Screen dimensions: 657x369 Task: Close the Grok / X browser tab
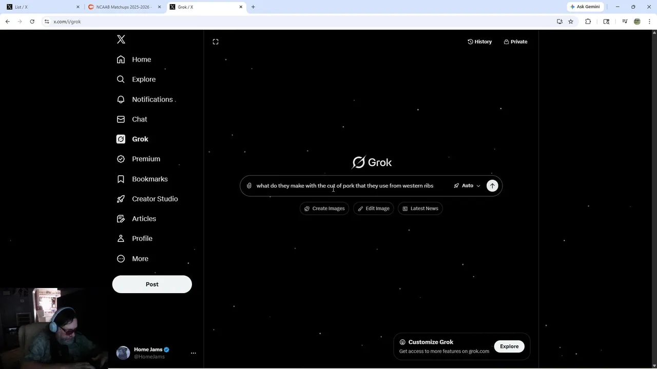tap(241, 7)
